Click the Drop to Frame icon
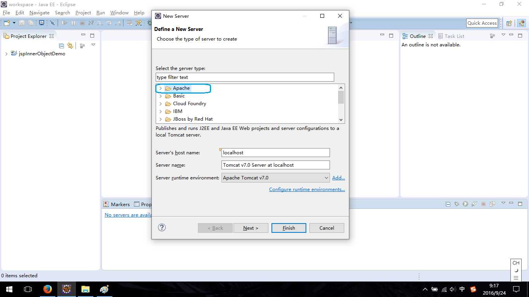Image resolution: width=529 pixels, height=297 pixels. point(130,23)
